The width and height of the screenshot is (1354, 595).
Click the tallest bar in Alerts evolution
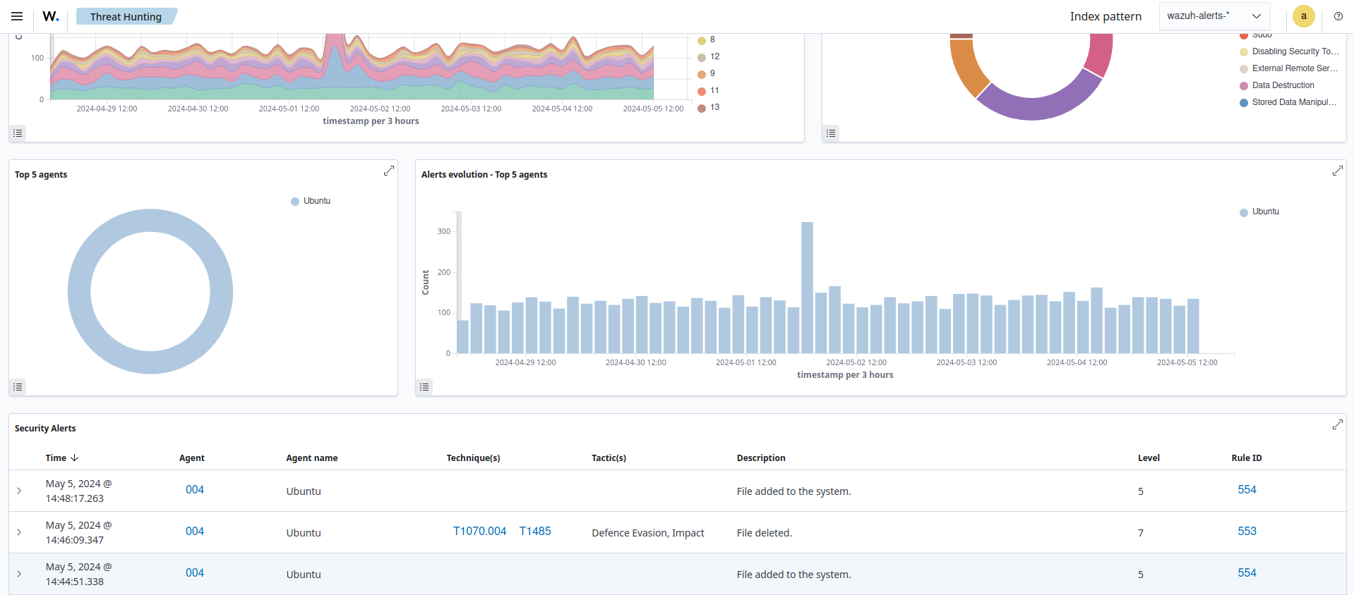(x=807, y=288)
